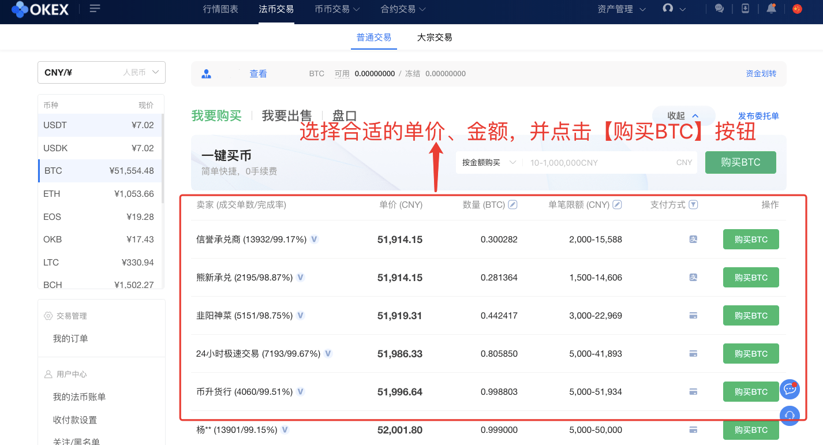Click the 资金划转 link
Screen dimensions: 823x445
(761, 74)
